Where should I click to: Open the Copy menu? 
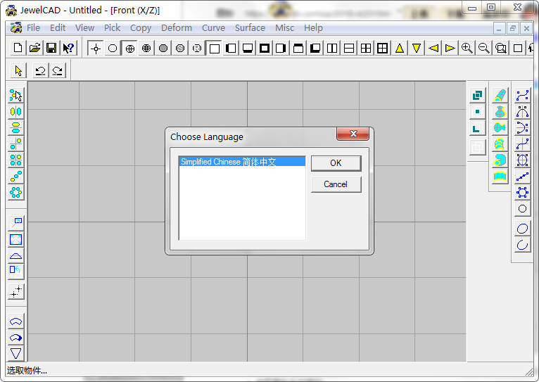(x=141, y=28)
